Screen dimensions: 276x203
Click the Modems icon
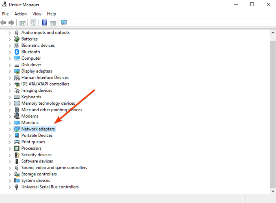coord(17,116)
